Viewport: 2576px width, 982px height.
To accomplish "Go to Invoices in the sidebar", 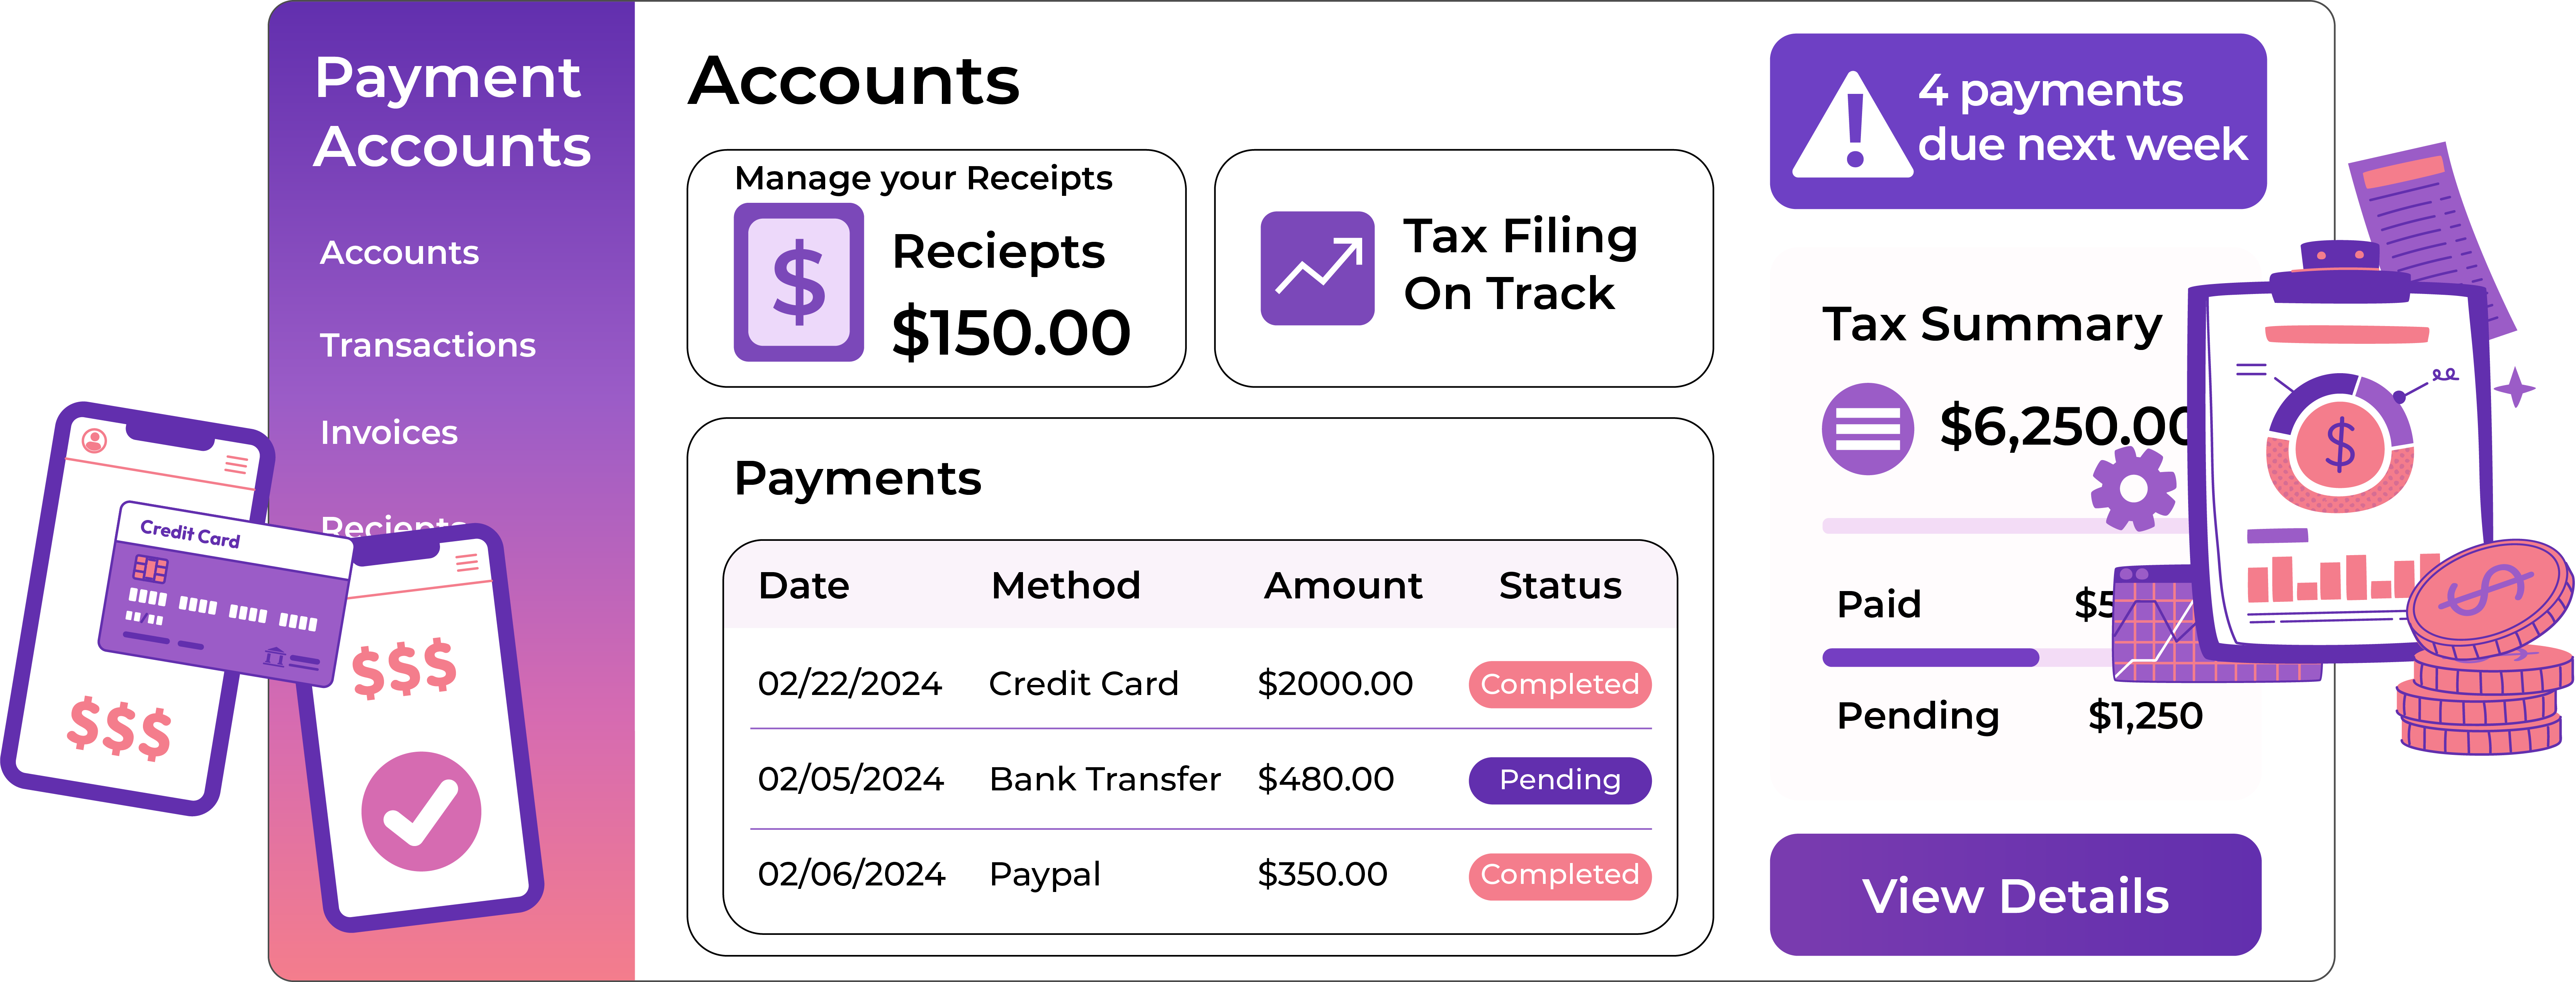I will (388, 432).
